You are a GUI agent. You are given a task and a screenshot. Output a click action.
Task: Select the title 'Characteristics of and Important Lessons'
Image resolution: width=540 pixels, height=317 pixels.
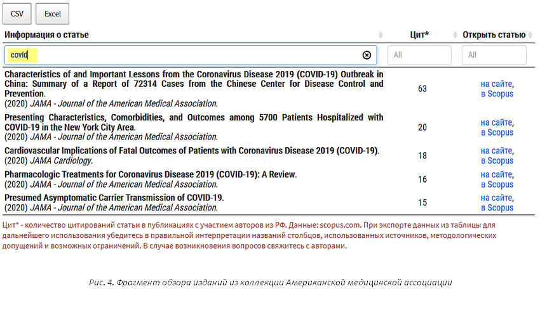194,84
